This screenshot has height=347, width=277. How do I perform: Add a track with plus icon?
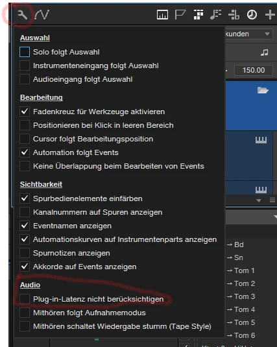coord(270,15)
